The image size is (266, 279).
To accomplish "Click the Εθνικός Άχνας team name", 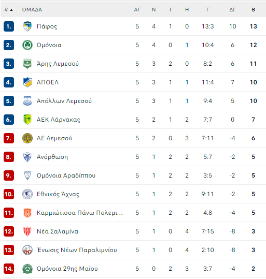I will [58, 194].
